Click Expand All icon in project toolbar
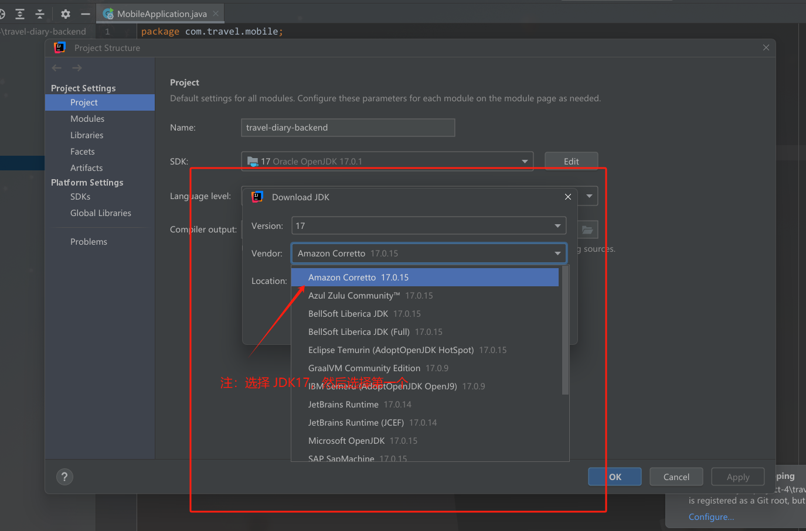806x531 pixels. (x=20, y=13)
